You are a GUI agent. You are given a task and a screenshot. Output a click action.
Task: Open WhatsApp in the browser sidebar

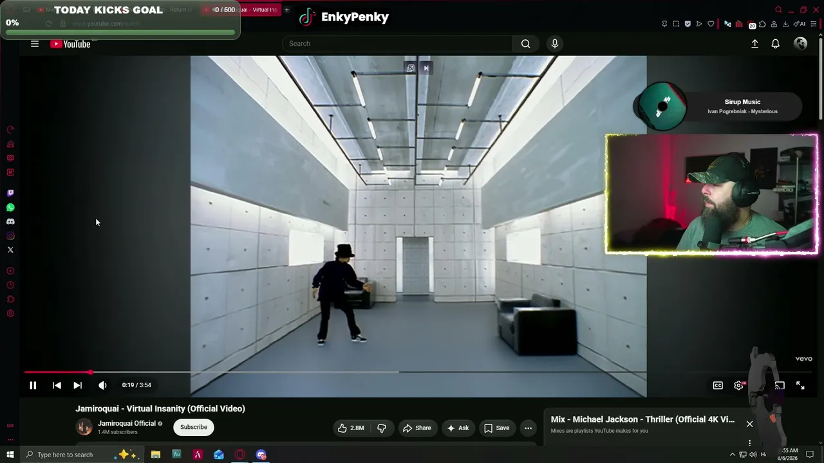[10, 207]
